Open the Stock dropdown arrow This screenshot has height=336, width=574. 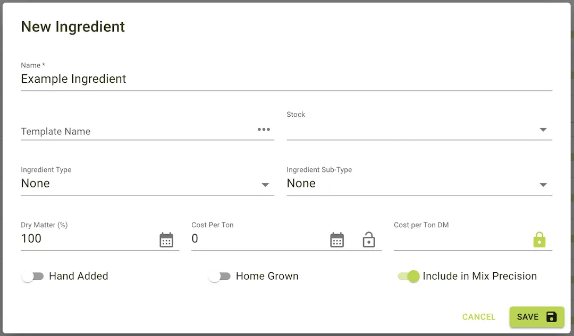tap(543, 129)
